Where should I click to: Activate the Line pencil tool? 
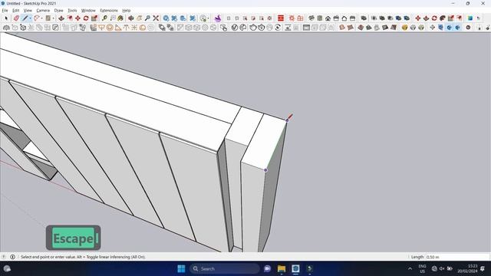[25, 18]
